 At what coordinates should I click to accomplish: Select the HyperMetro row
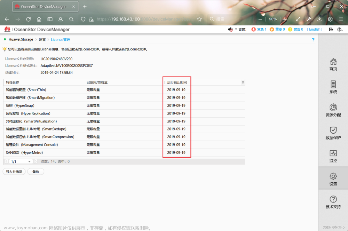tap(124, 153)
